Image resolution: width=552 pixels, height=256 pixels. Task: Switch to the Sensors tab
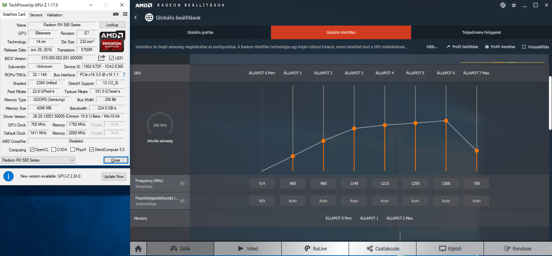tap(36, 15)
